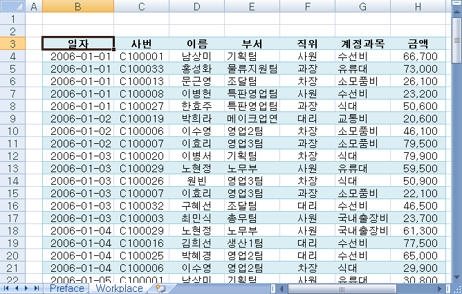Screen dimensions: 462x294
Task: Select cell containing 교통비
Action: click(x=362, y=118)
